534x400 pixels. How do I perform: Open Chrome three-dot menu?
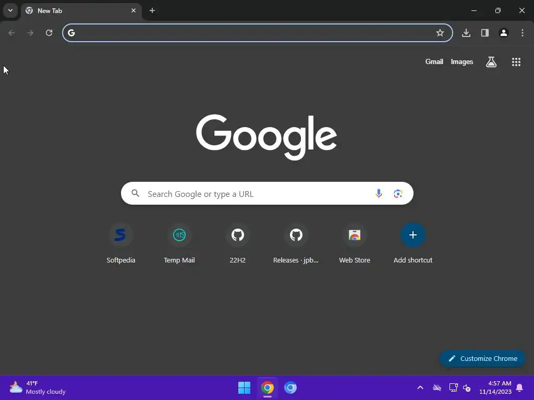click(x=523, y=33)
